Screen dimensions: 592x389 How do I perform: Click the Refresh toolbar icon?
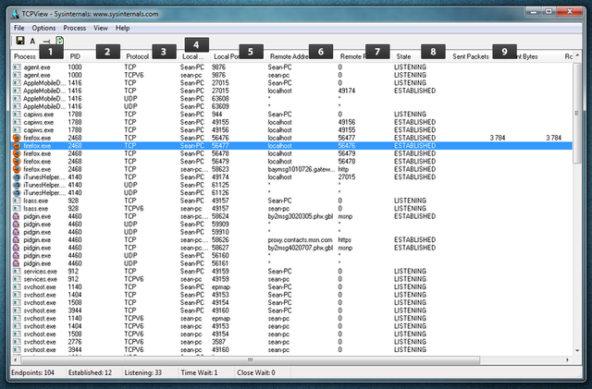coord(59,41)
